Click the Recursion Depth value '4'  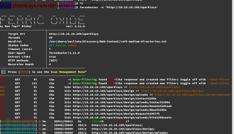[50, 64]
